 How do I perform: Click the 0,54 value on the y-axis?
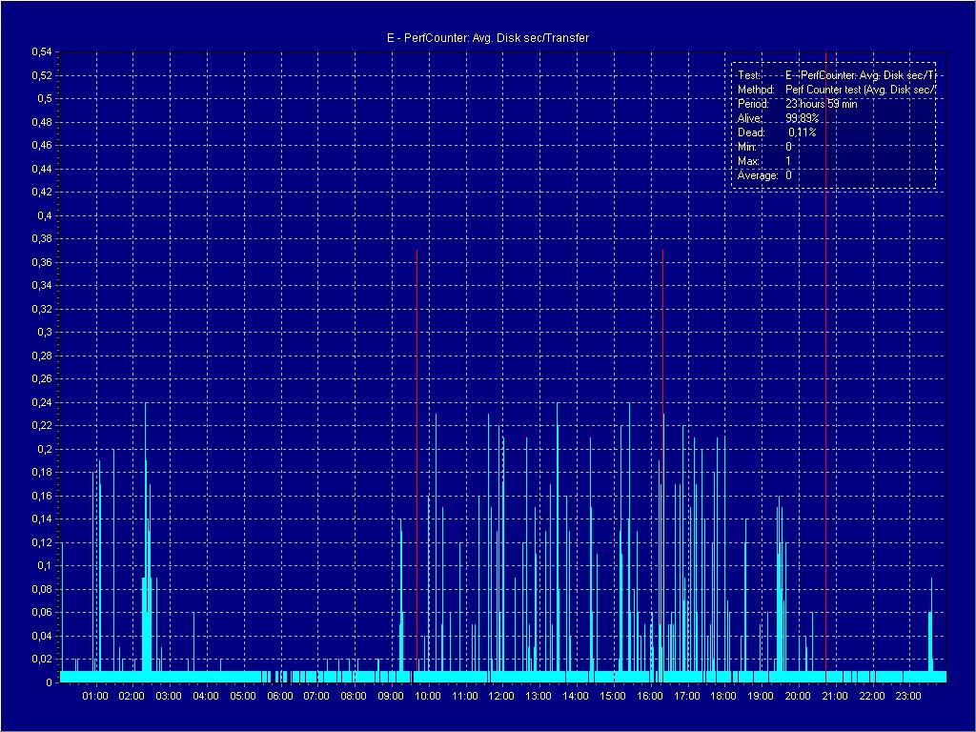click(41, 51)
